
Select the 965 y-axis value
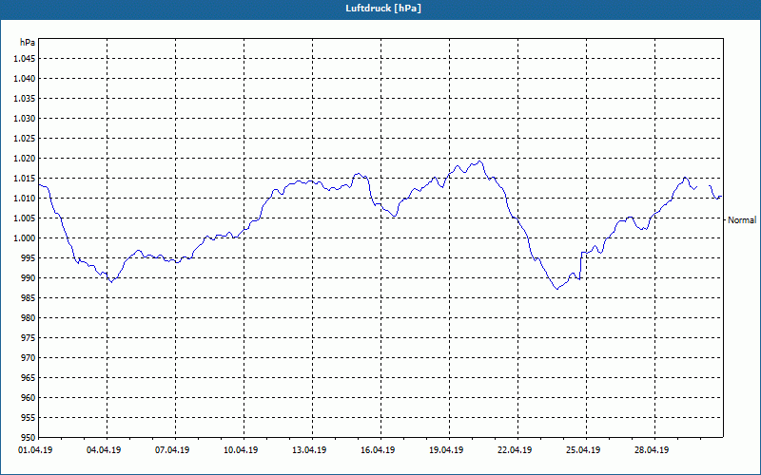click(x=29, y=377)
